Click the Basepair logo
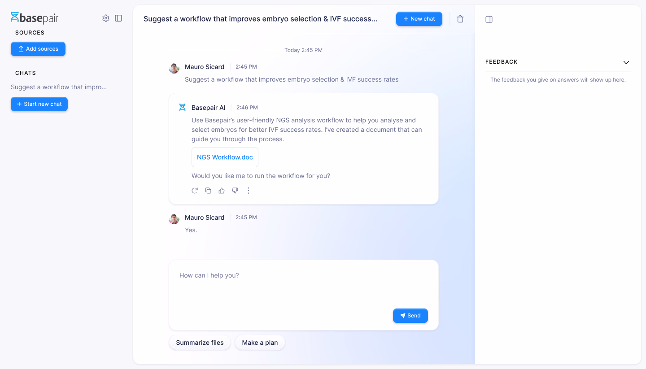Image resolution: width=646 pixels, height=369 pixels. tap(35, 18)
